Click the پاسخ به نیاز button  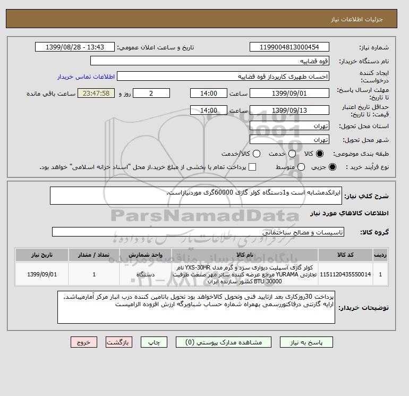pos(306,342)
